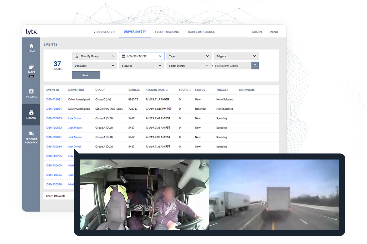Open the Admin menu
Viewport: 367px width, 244px height.
tap(257, 32)
